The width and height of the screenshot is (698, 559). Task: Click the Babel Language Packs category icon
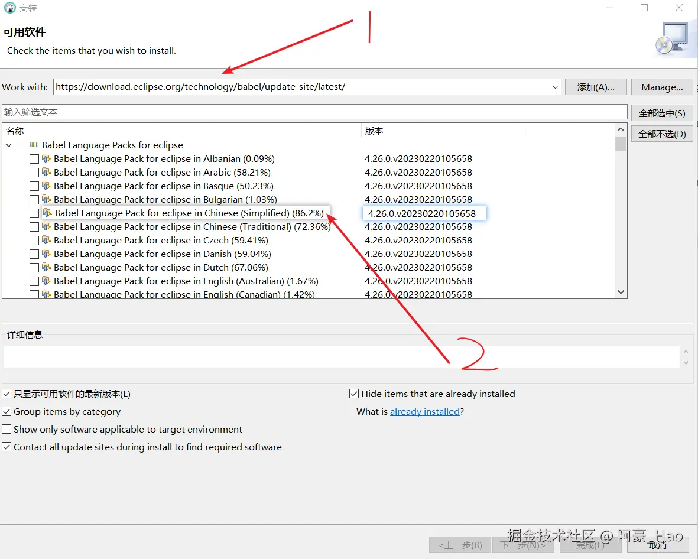(34, 145)
